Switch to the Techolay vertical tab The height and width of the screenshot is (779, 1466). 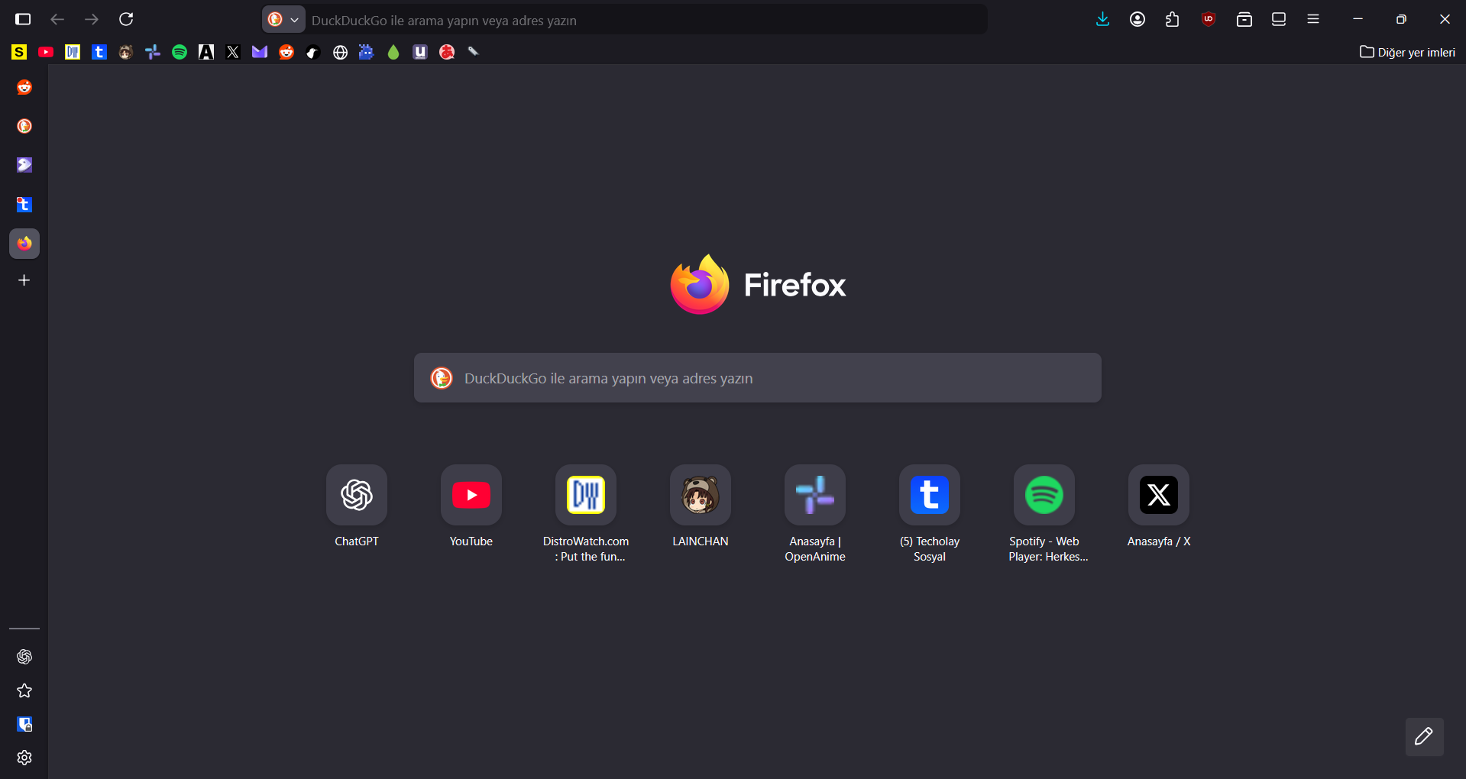pos(24,204)
